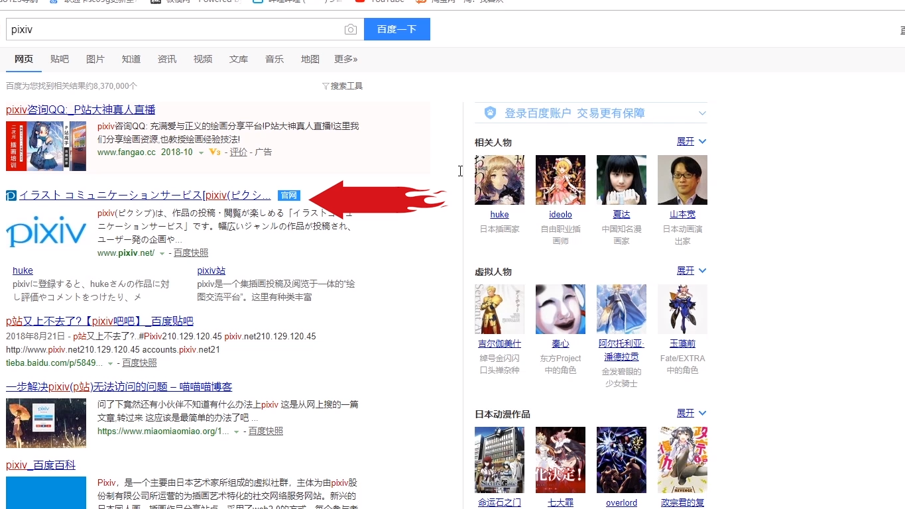
Task: Click the miaomiaomiao blog thumbnail image
Action: (46, 423)
